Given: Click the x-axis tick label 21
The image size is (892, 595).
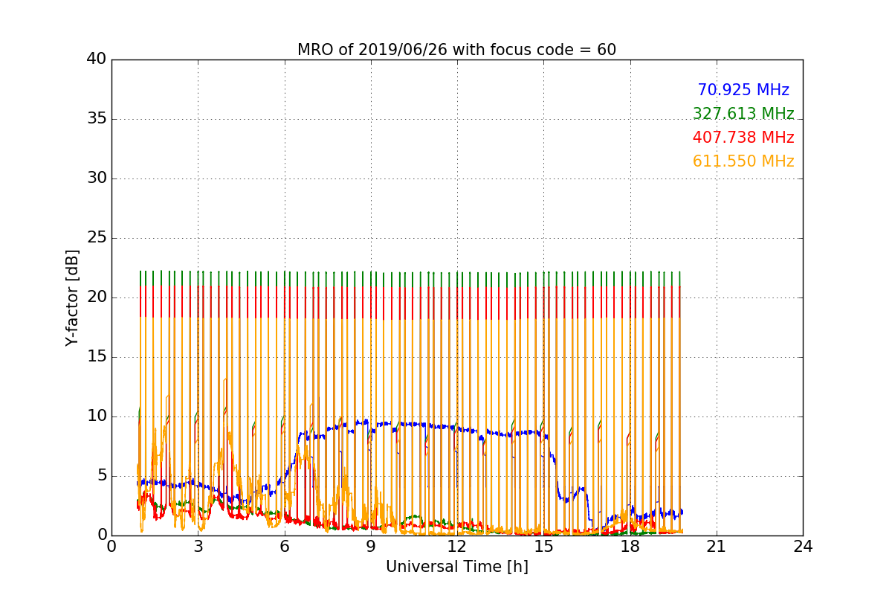Looking at the screenshot, I should [x=716, y=547].
